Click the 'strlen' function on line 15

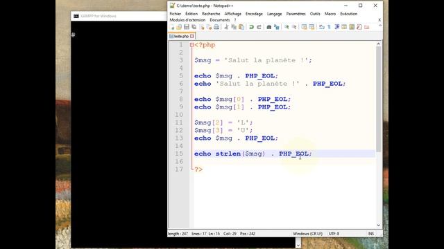[228, 154]
